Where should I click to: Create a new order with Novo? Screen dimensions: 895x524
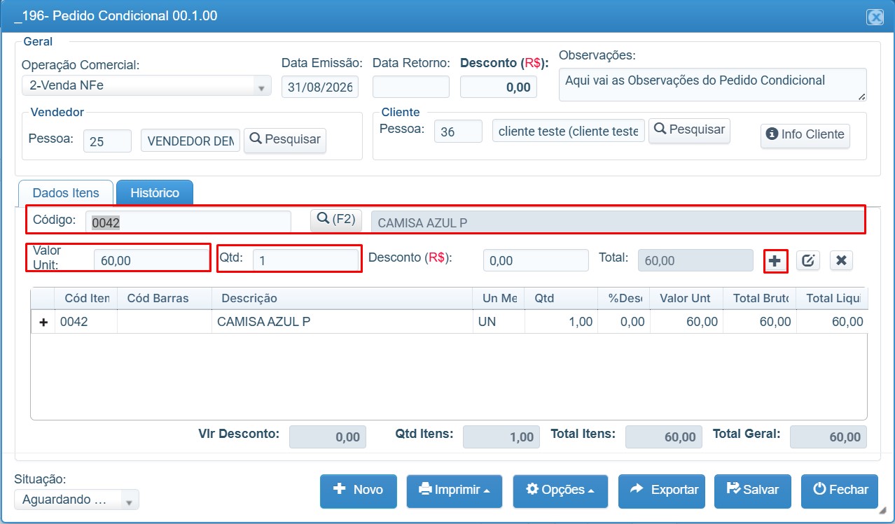(x=359, y=490)
